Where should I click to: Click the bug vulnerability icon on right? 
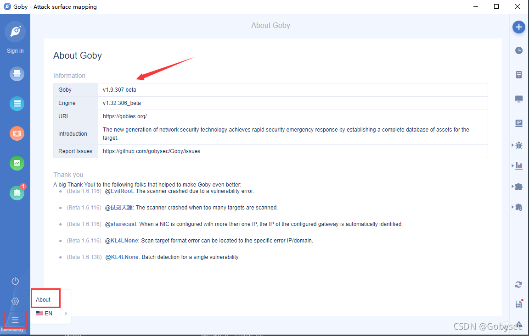(519, 145)
